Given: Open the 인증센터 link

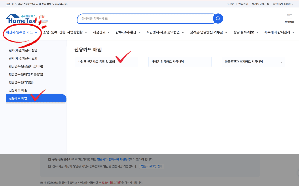Looking at the screenshot, I should 243,4.
